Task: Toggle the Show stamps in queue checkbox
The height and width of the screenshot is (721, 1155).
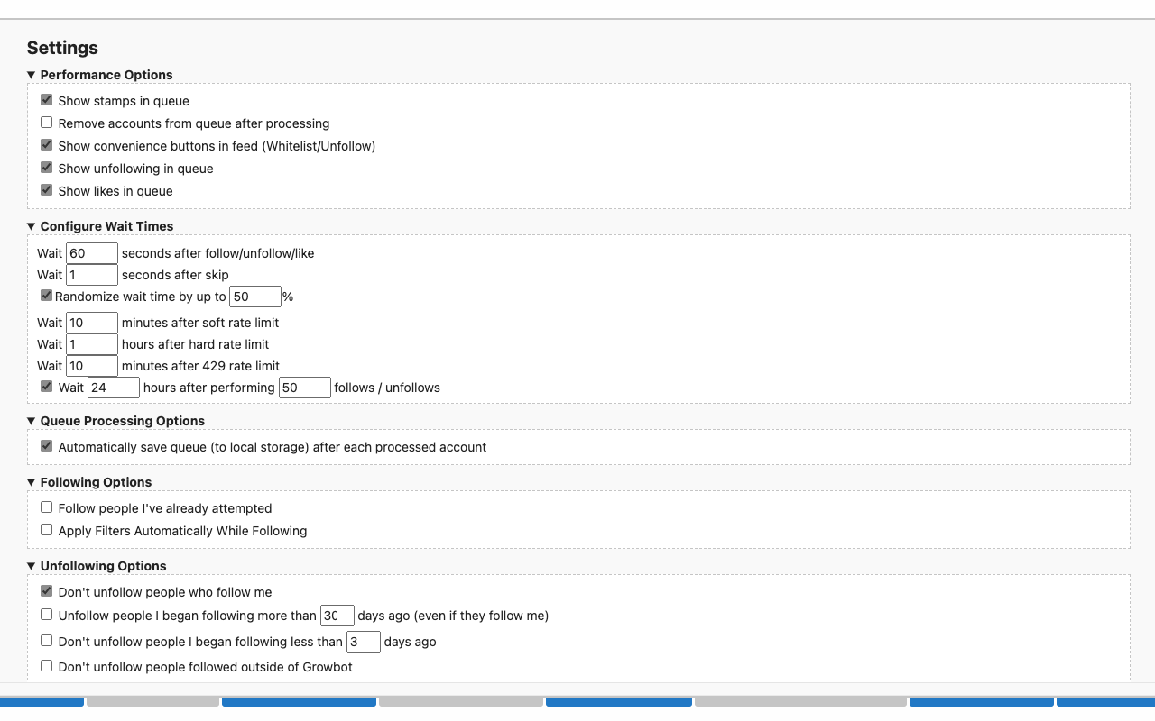Action: pos(47,100)
